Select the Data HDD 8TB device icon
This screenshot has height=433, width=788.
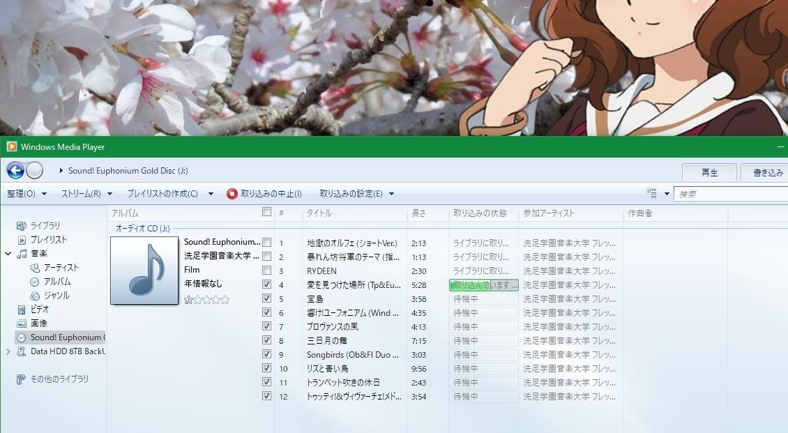(x=22, y=351)
